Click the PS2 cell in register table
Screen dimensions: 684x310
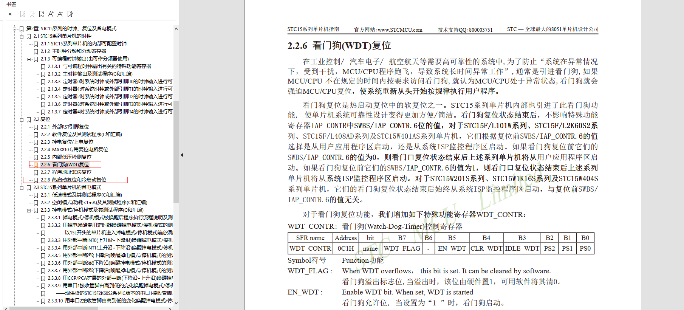(x=549, y=248)
